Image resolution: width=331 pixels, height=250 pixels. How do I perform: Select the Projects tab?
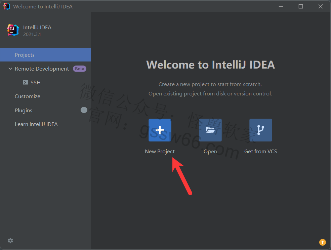point(25,55)
